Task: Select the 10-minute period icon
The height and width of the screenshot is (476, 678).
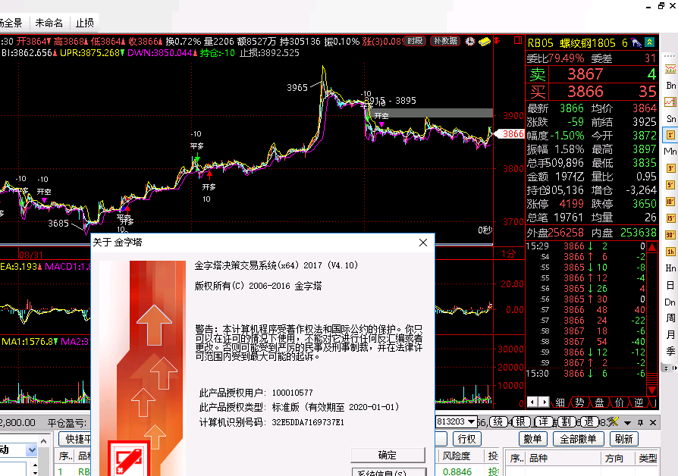Action: 670,202
